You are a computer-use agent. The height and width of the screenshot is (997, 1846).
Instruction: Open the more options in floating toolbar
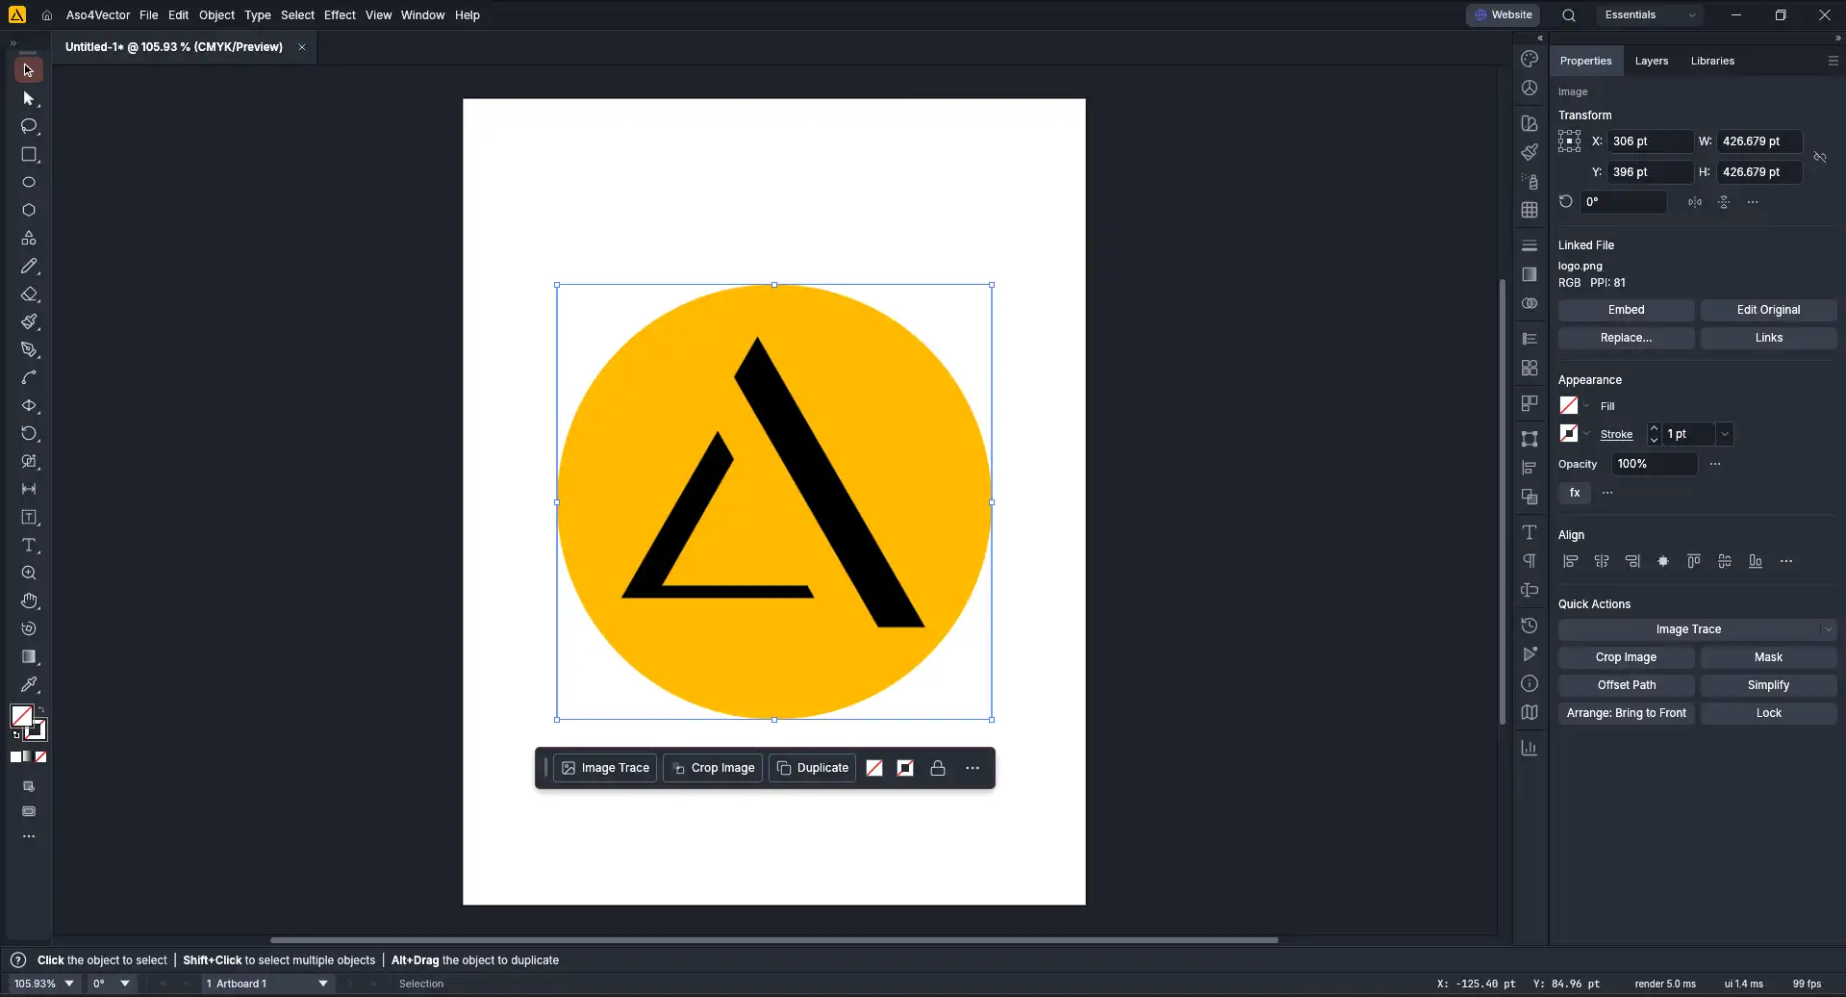(973, 768)
